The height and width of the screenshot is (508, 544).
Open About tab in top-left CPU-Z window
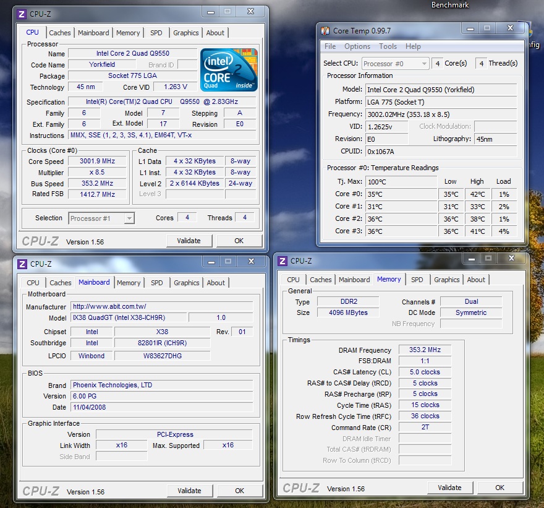pos(215,33)
